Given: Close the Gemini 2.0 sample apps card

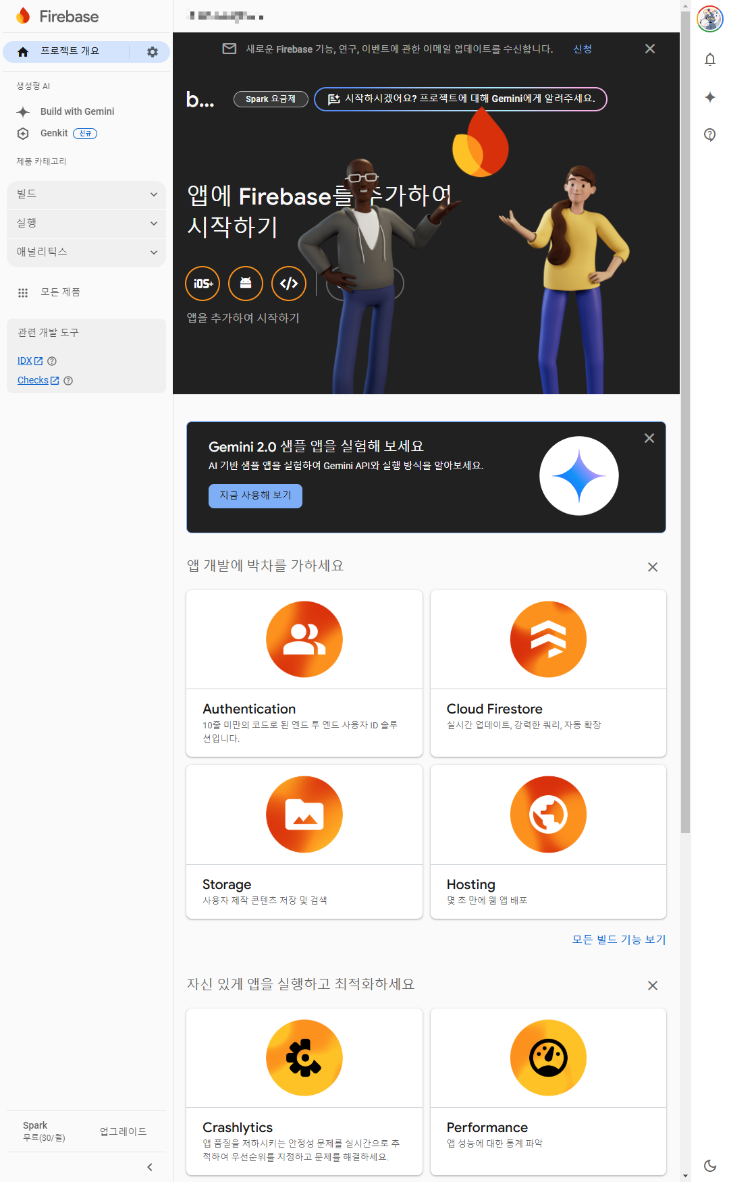Looking at the screenshot, I should point(649,438).
